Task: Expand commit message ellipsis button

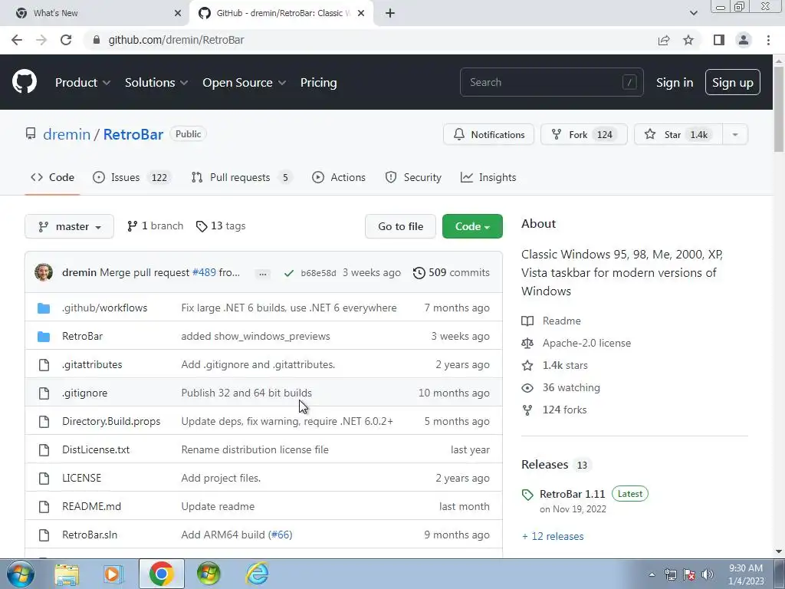Action: 263,273
